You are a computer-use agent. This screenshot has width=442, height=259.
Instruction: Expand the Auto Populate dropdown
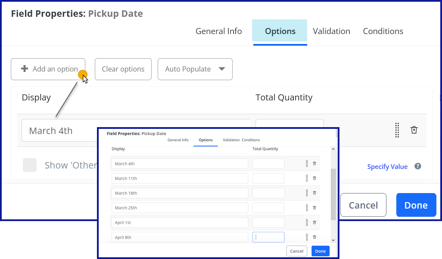(195, 69)
